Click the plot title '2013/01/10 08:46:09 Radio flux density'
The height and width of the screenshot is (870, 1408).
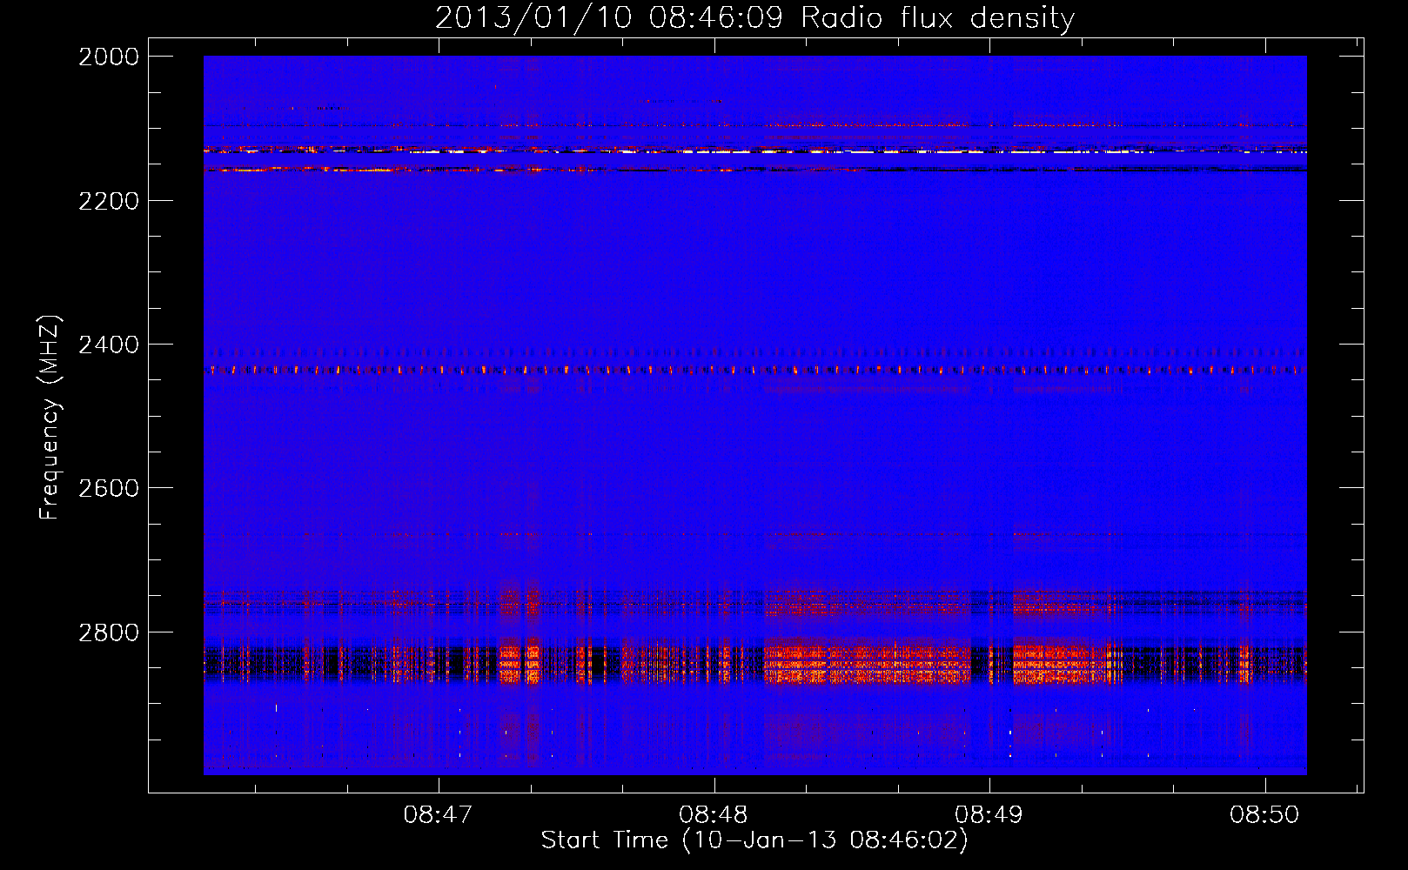point(754,17)
